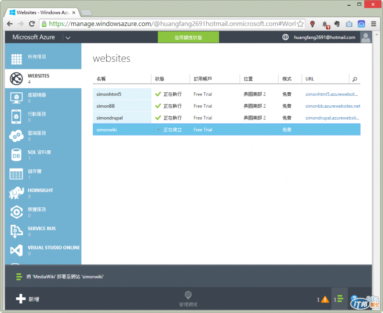Image resolution: width=383 pixels, height=313 pixels.
Task: Close the Websites browser tab
Action: pos(74,12)
